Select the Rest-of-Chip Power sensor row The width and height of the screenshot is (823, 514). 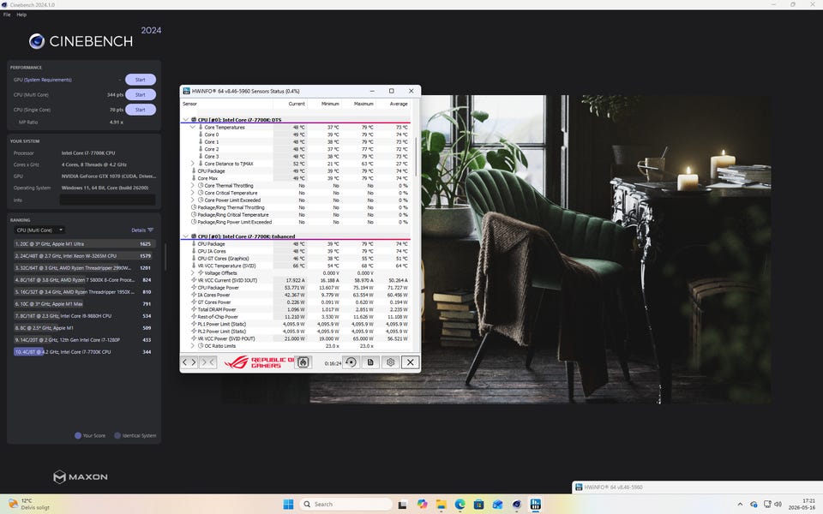click(x=296, y=317)
